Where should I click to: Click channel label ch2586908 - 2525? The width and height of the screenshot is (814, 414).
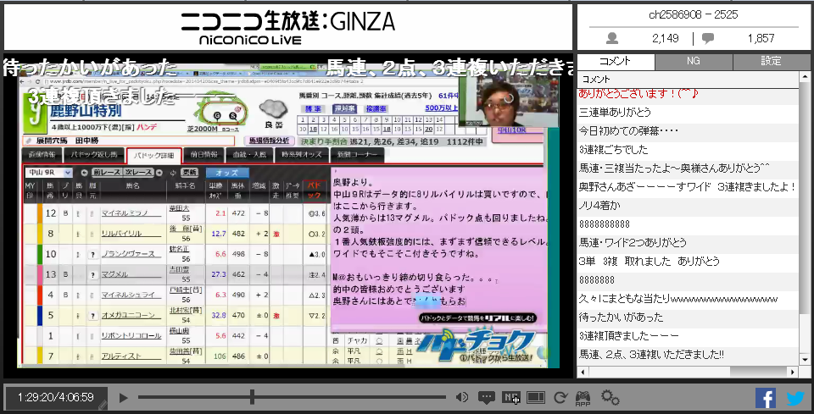(x=693, y=15)
